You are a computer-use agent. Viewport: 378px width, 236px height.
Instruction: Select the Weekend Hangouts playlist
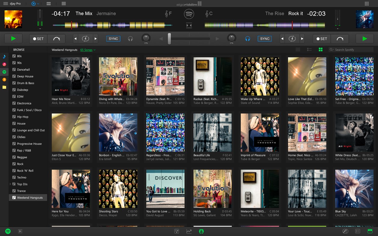28,197
